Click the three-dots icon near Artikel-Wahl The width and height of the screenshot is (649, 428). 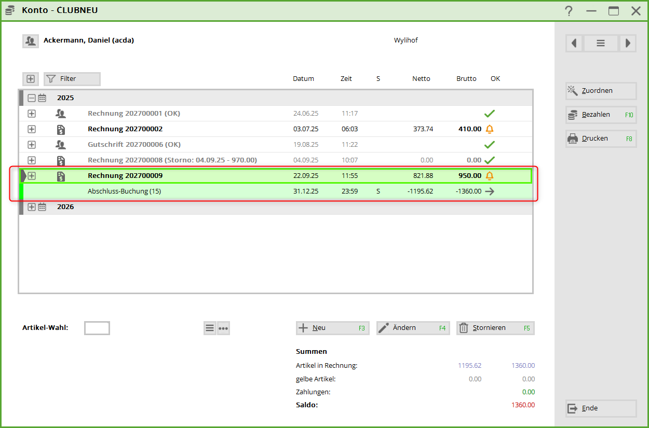[223, 328]
